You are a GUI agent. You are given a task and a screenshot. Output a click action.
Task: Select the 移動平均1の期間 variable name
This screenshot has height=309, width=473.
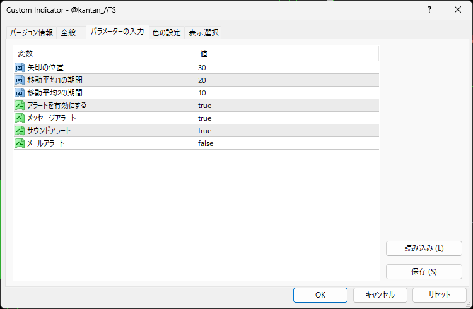55,80
